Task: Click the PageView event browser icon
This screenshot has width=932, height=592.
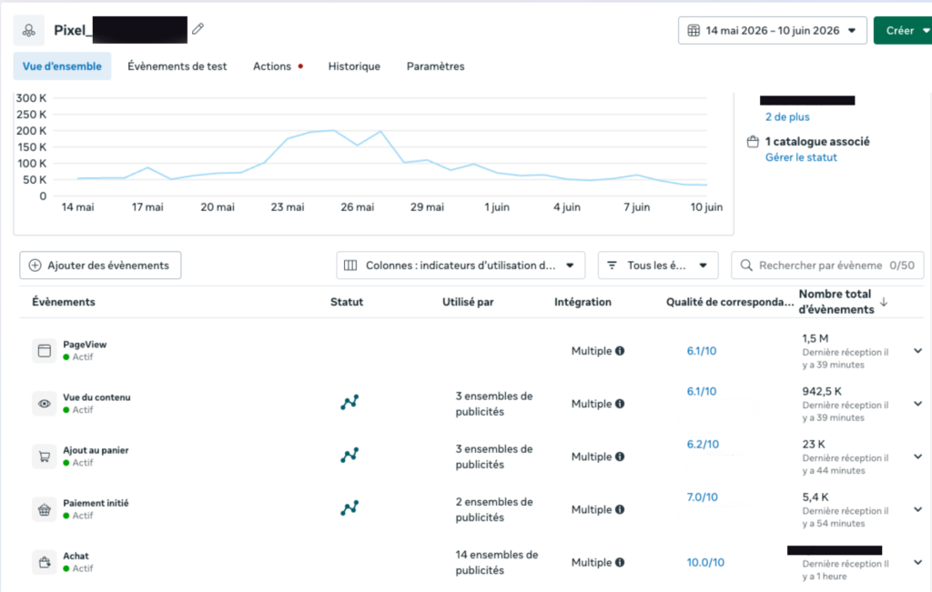Action: (44, 350)
